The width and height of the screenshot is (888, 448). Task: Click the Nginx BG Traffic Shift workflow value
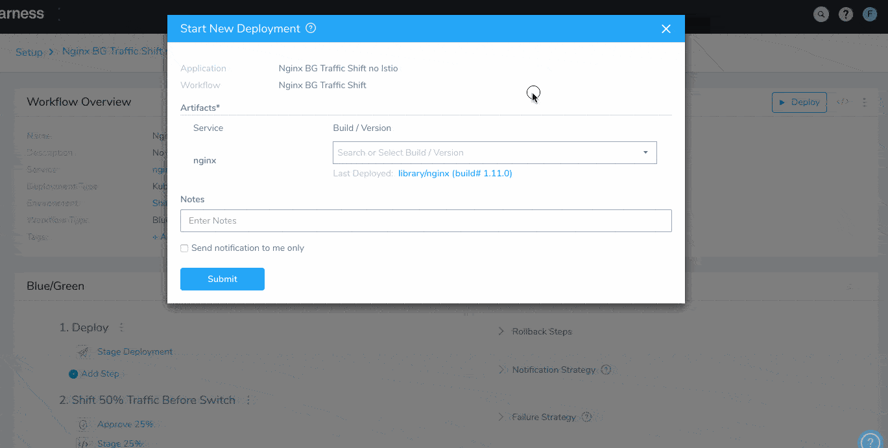coord(322,85)
